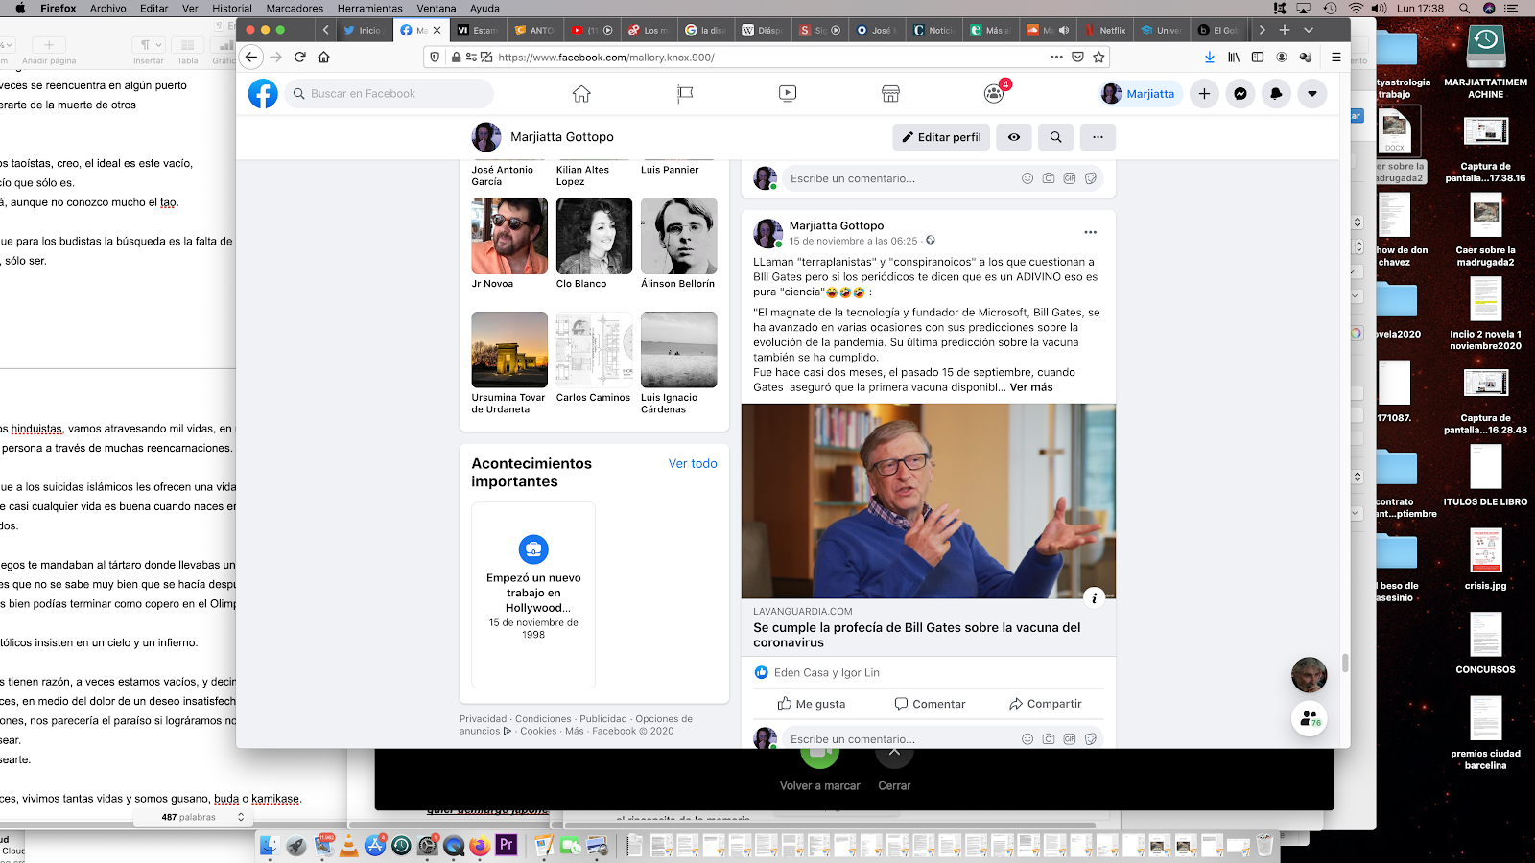The width and height of the screenshot is (1535, 863).
Task: Open VLC in the Dock
Action: click(349, 845)
